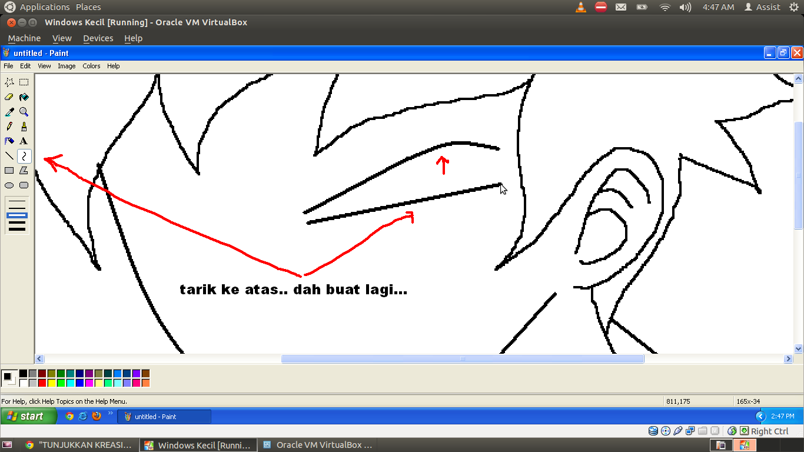Click the canvas scroll right arrow
This screenshot has width=804, height=452.
788,359
